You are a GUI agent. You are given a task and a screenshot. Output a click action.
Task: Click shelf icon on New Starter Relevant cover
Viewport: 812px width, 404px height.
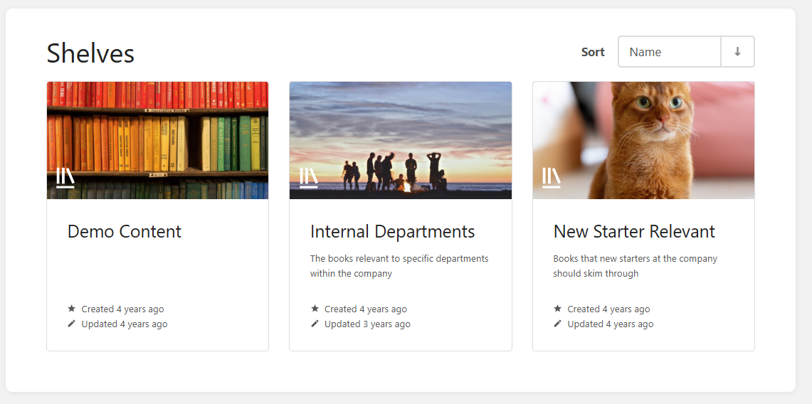(x=552, y=177)
